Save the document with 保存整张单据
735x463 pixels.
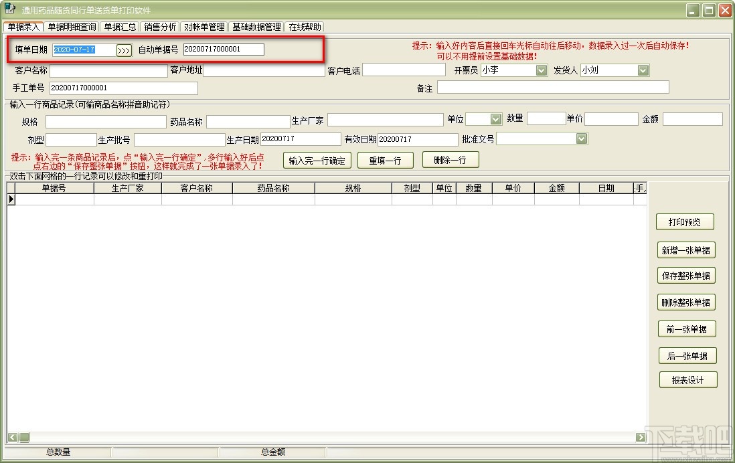point(686,275)
